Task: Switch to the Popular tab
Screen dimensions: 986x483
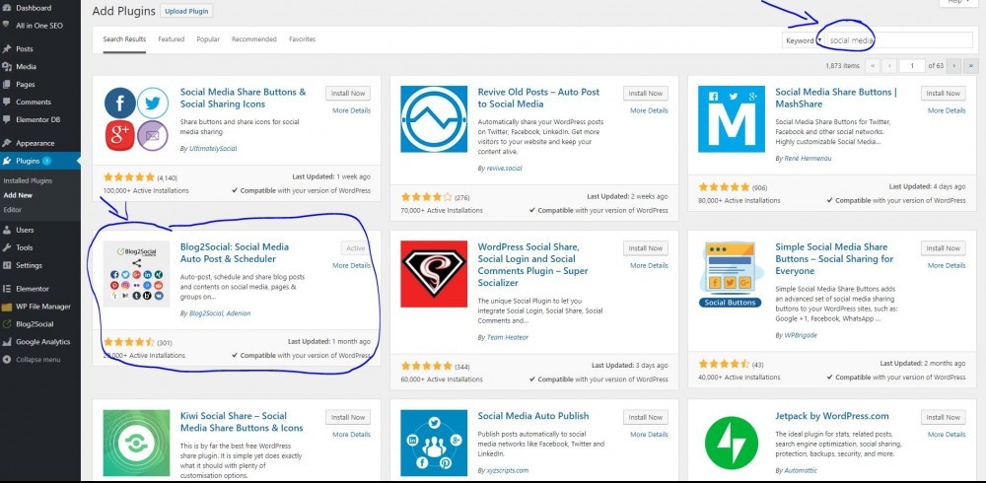Action: [208, 39]
